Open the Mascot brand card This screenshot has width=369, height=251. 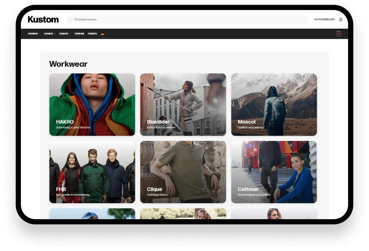274,105
